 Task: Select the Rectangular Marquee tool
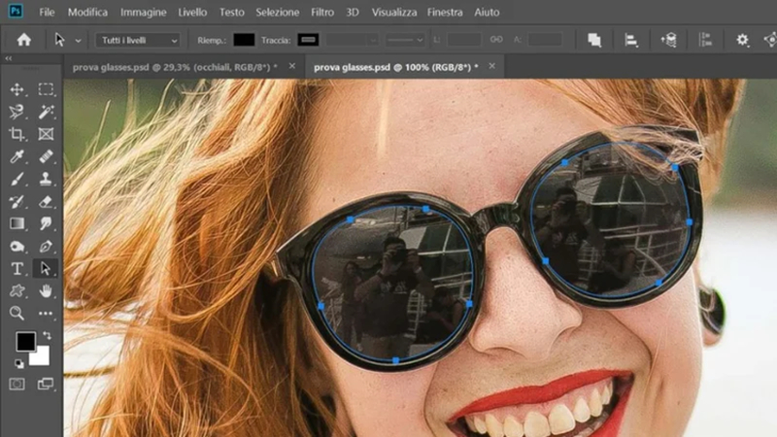(x=46, y=89)
